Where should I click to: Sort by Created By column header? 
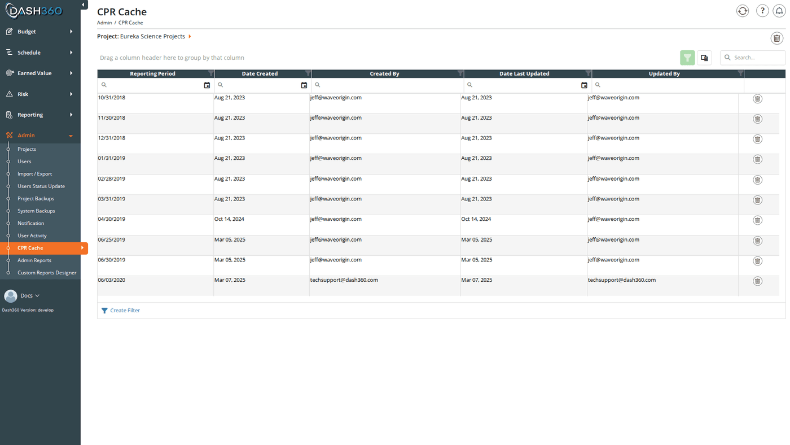tap(384, 73)
